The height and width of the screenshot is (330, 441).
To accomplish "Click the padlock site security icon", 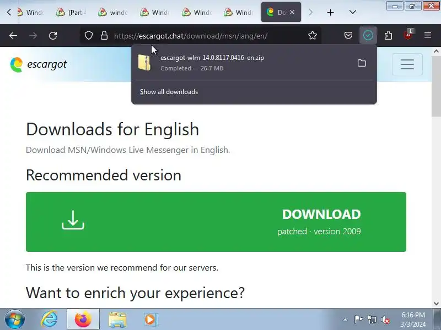I will 104,36.
